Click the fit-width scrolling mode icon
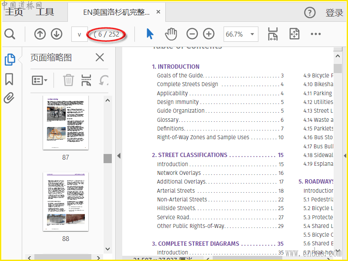This screenshot has width=348, height=261. click(x=273, y=34)
